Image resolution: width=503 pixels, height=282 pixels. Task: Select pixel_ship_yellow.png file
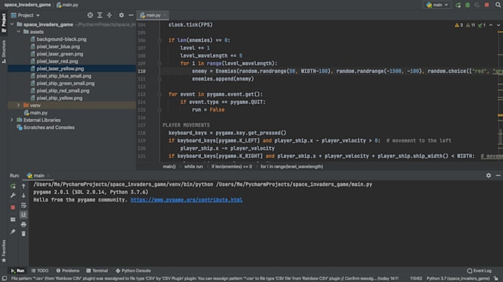click(x=59, y=98)
